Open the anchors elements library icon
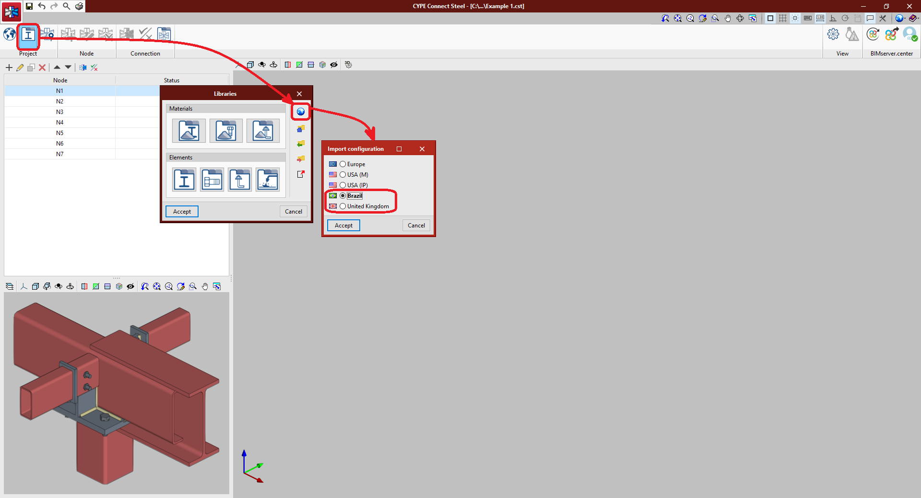This screenshot has height=498, width=921. coord(240,180)
